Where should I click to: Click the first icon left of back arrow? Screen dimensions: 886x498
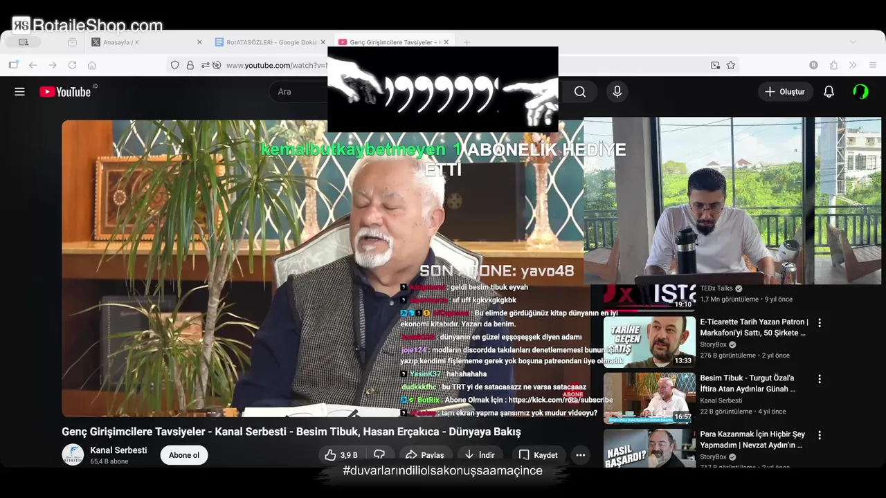point(13,65)
